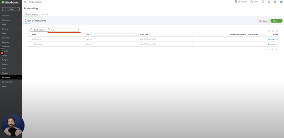Open the notifications bell
Viewport: 284px width, 138px height.
click(x=269, y=2)
